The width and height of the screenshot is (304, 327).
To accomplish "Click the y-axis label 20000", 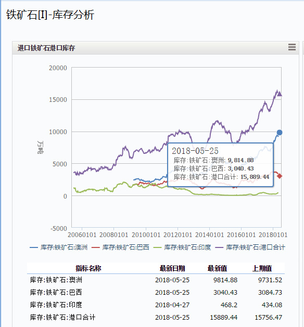I will pos(58,68).
